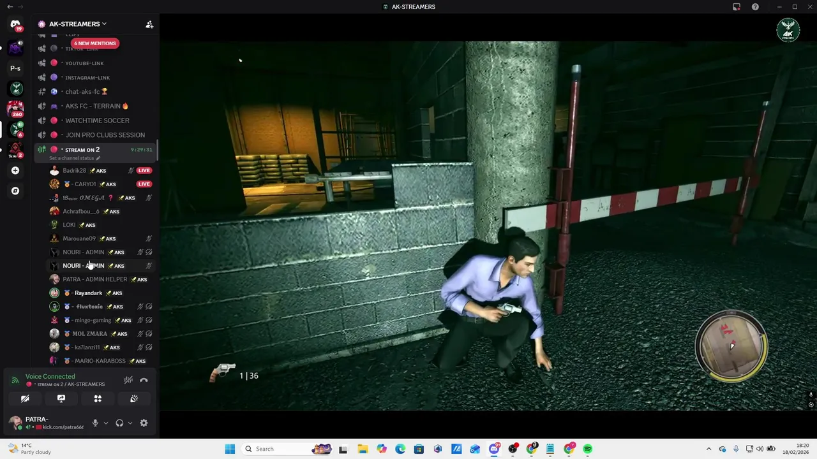Screen dimensions: 817x459
Task: Open Microsoft Edge from taskbar
Action: click(x=400, y=449)
